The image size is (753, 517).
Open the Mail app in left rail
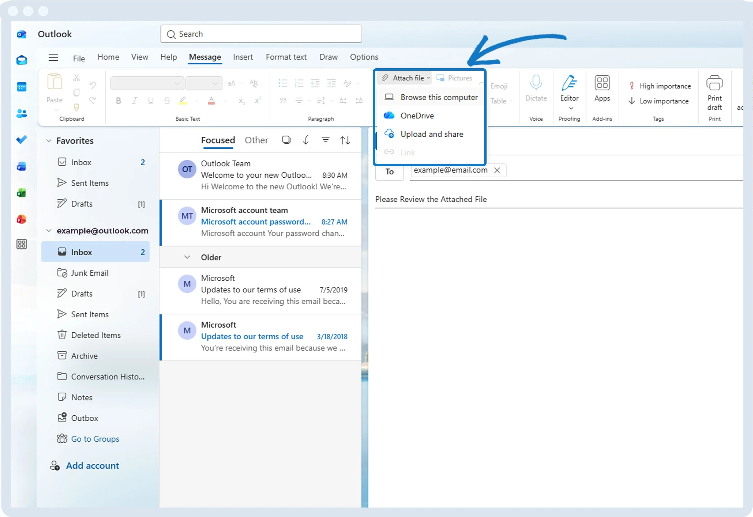[x=22, y=60]
